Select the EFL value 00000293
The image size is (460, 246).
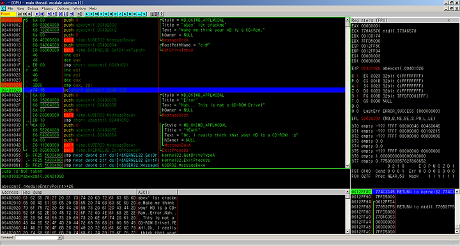[371, 119]
